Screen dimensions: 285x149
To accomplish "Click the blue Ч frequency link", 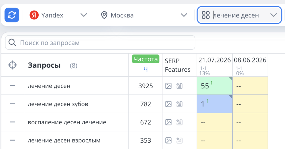I will pyautogui.click(x=146, y=70).
